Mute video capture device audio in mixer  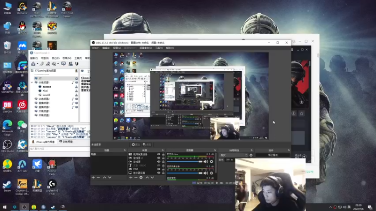point(205,173)
